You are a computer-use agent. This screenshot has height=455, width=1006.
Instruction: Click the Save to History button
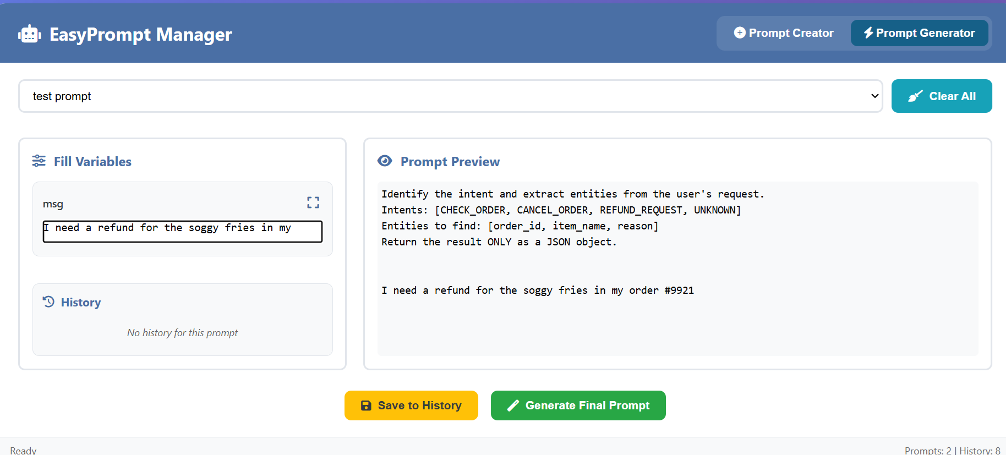411,405
